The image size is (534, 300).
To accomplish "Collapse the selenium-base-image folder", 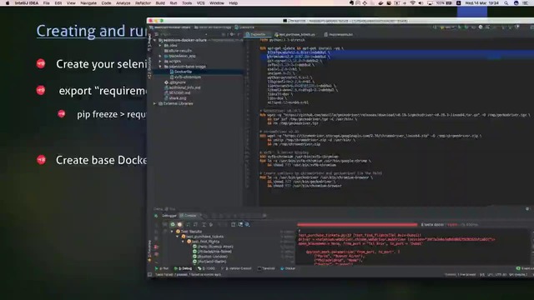I will (160, 67).
